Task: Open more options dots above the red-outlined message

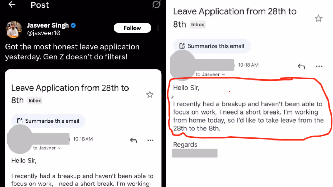Action: click(x=319, y=66)
